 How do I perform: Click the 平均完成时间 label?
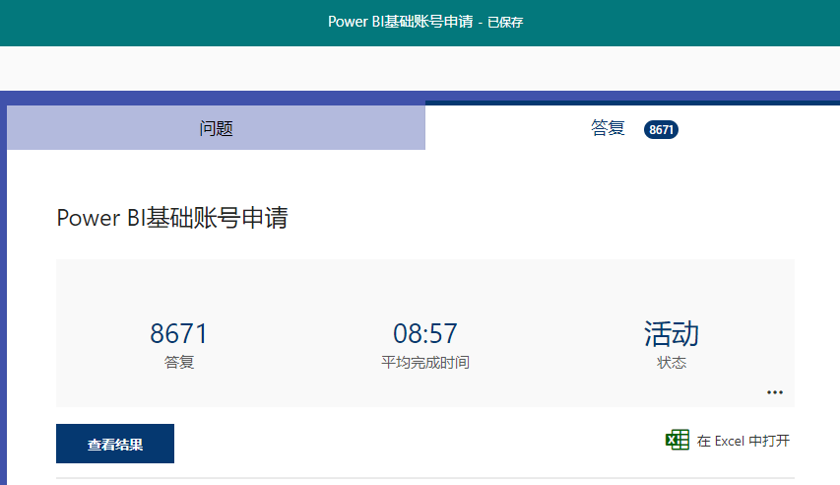tap(425, 362)
